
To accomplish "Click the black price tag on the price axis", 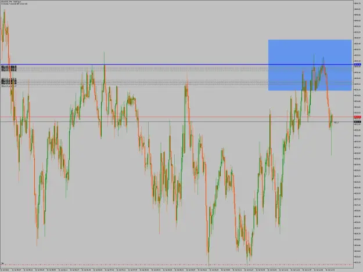I will click(357, 122).
